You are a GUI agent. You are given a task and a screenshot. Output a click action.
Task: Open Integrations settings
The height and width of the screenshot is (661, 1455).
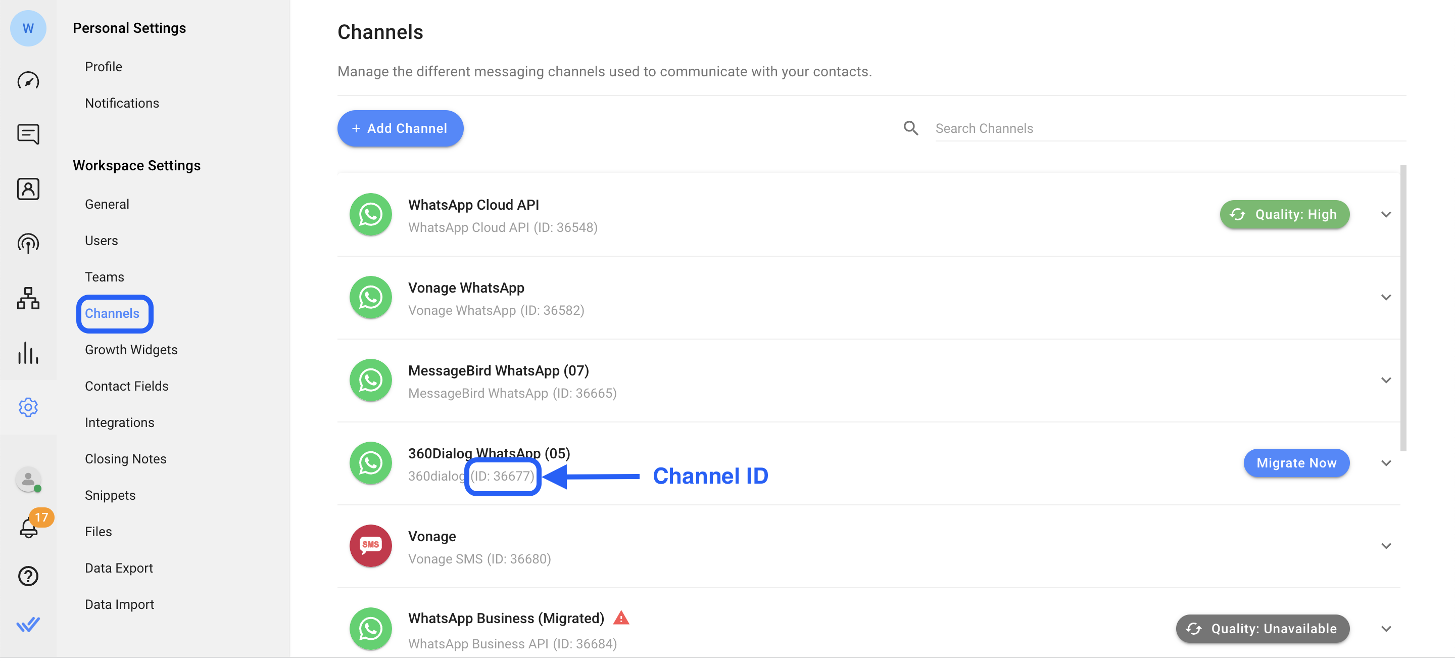tap(119, 423)
